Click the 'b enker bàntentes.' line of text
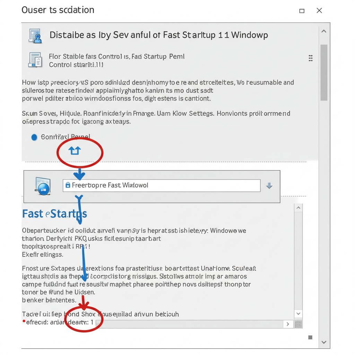Screen dimensions: 355x355 [x=49, y=300]
